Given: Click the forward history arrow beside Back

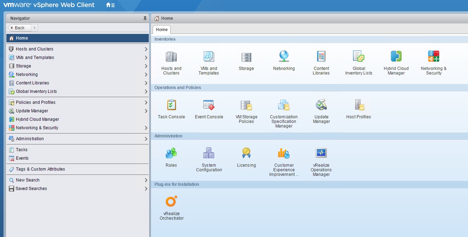Looking at the screenshot, I should 35,28.
